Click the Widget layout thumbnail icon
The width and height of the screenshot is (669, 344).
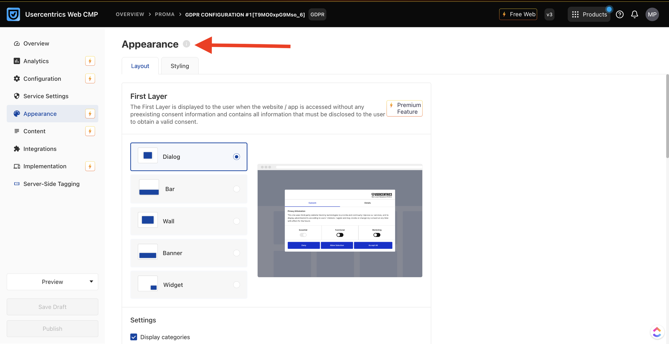(148, 284)
